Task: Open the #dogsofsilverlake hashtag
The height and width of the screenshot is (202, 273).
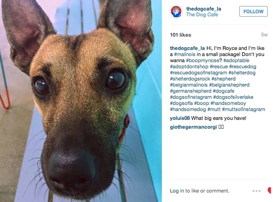Action: pos(233,97)
